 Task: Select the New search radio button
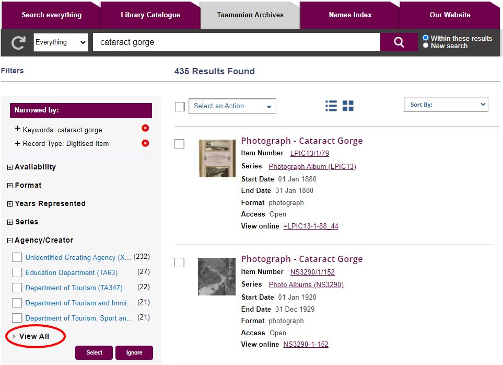click(x=426, y=45)
